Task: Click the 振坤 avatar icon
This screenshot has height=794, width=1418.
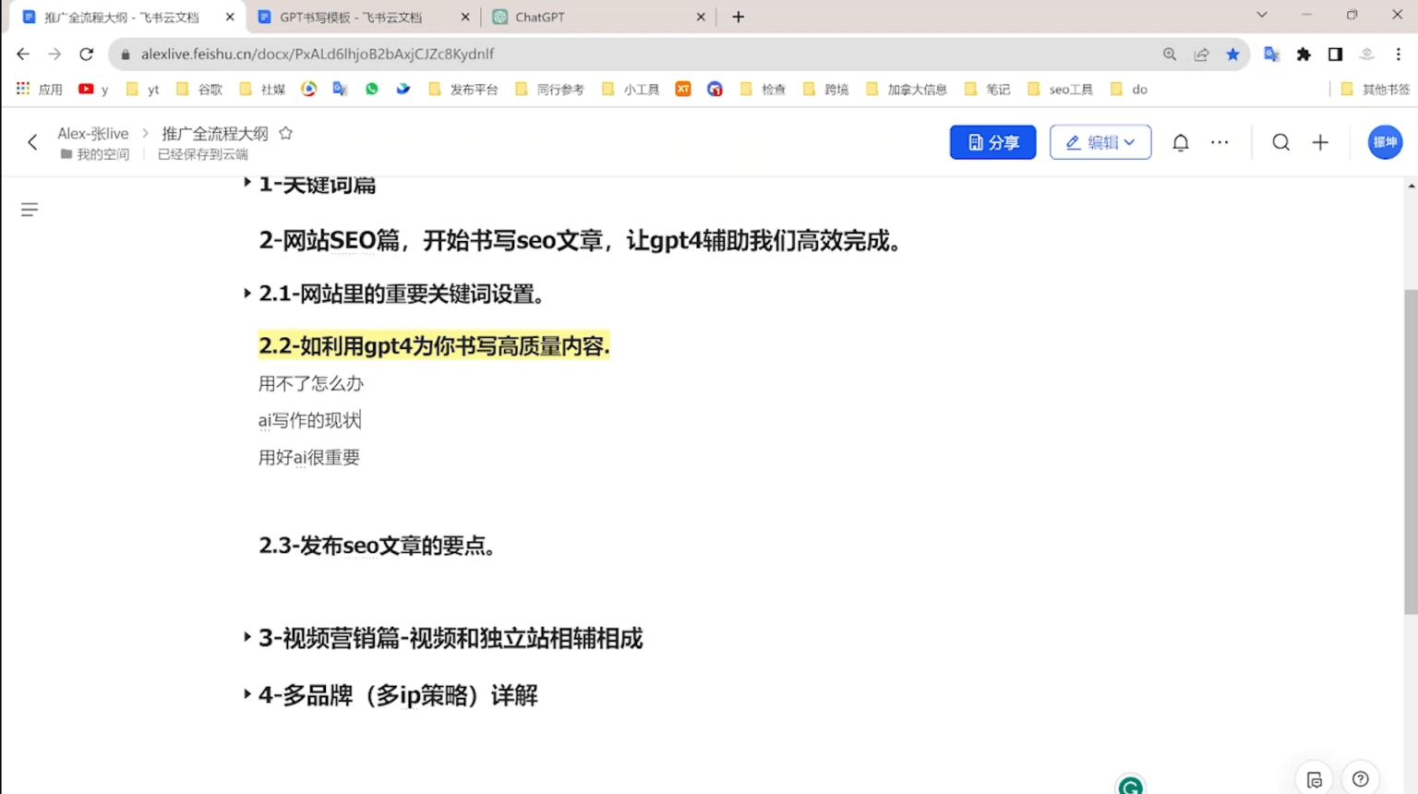Action: (1385, 142)
